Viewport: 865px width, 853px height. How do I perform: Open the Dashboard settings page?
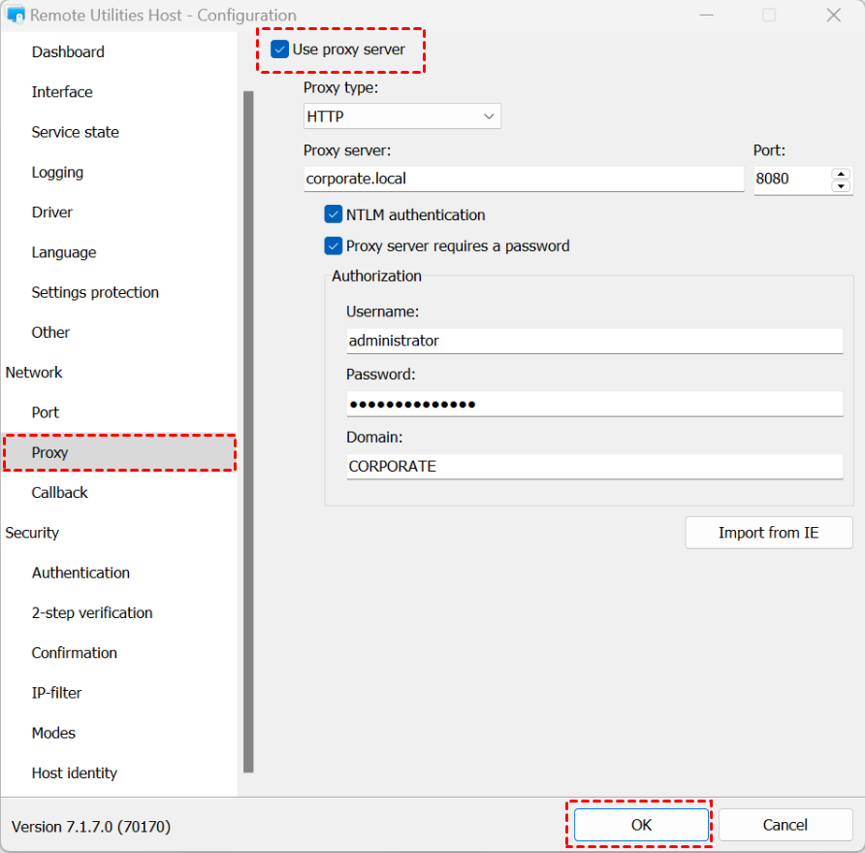click(68, 51)
